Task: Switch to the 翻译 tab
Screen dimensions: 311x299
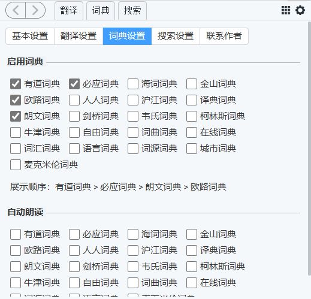Action: tap(69, 11)
